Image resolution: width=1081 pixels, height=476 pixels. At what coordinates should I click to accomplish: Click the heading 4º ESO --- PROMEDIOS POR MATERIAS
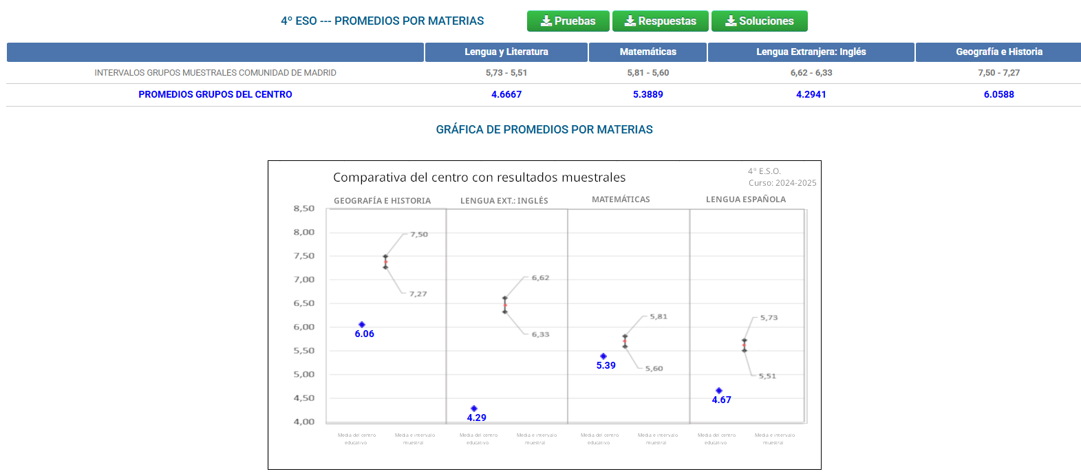point(382,21)
